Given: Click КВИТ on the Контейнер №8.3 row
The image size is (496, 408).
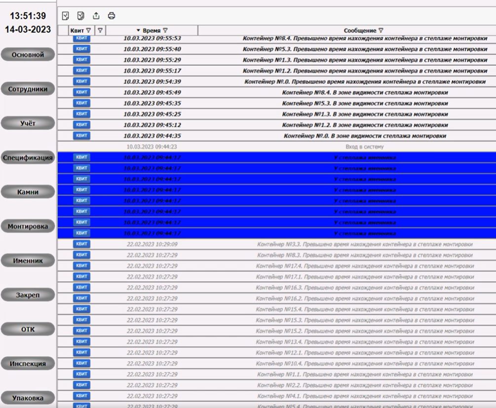Looking at the screenshot, I should click(x=81, y=255).
